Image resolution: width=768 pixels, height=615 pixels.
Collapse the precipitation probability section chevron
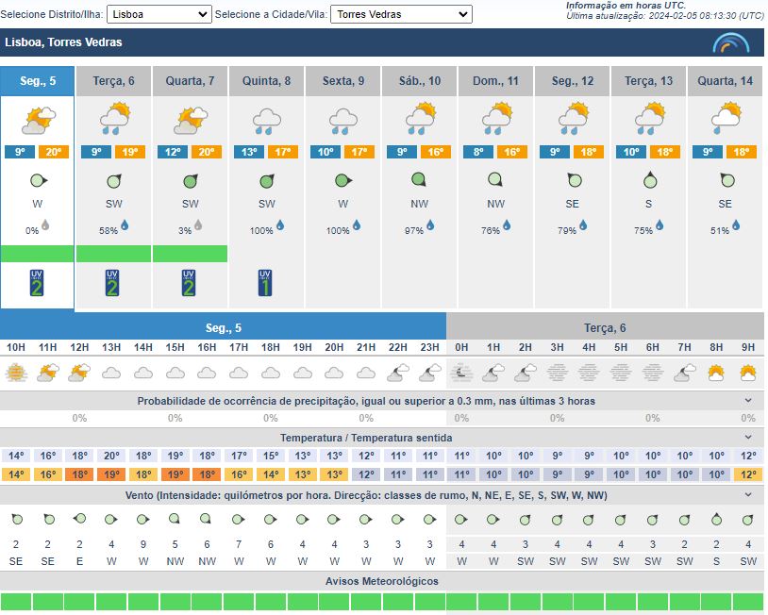click(748, 400)
